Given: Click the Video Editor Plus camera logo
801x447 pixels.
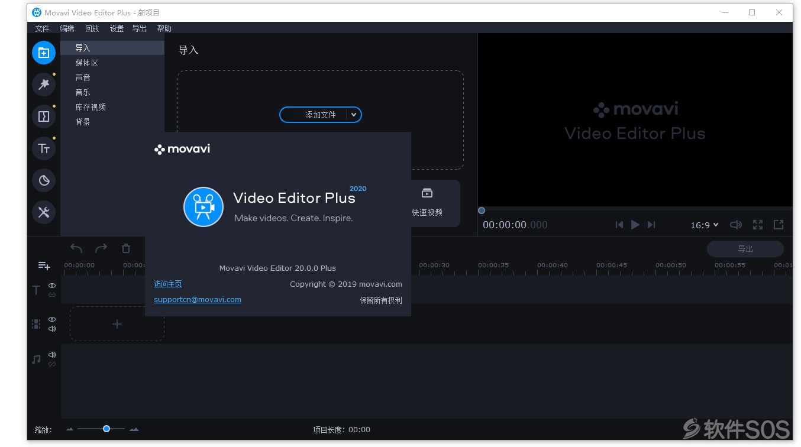Looking at the screenshot, I should 204,207.
